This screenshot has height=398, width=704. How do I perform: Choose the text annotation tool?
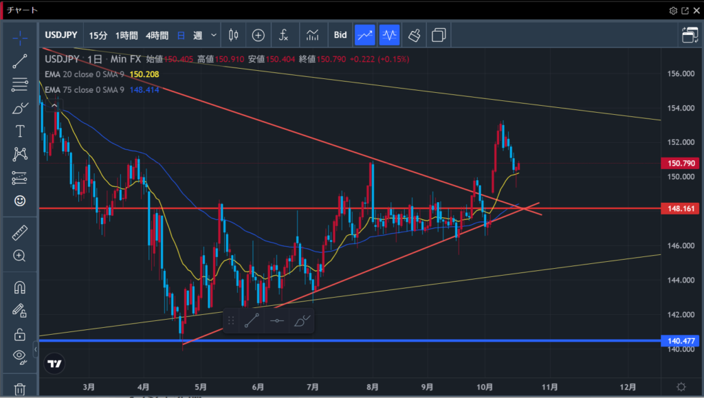point(20,131)
